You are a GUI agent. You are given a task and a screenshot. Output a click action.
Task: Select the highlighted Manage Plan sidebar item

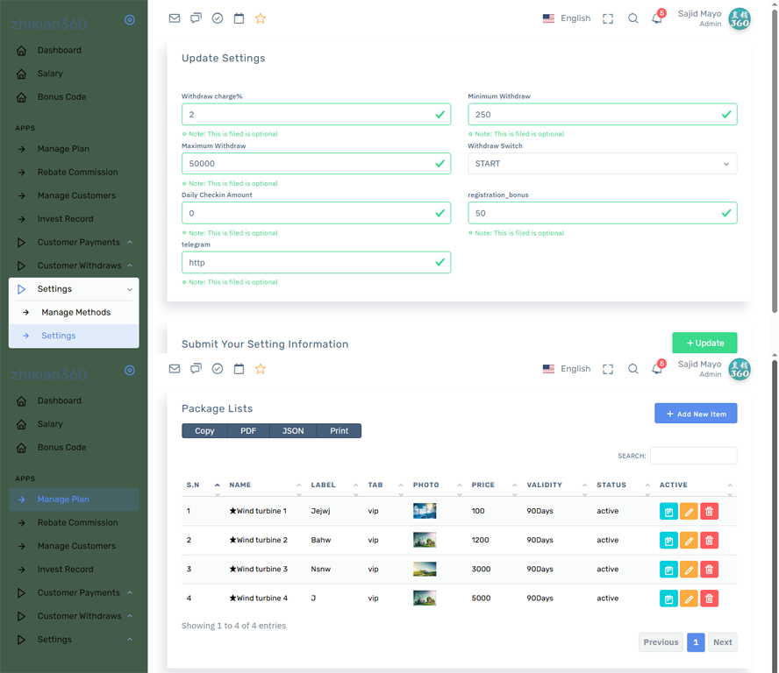tap(63, 499)
